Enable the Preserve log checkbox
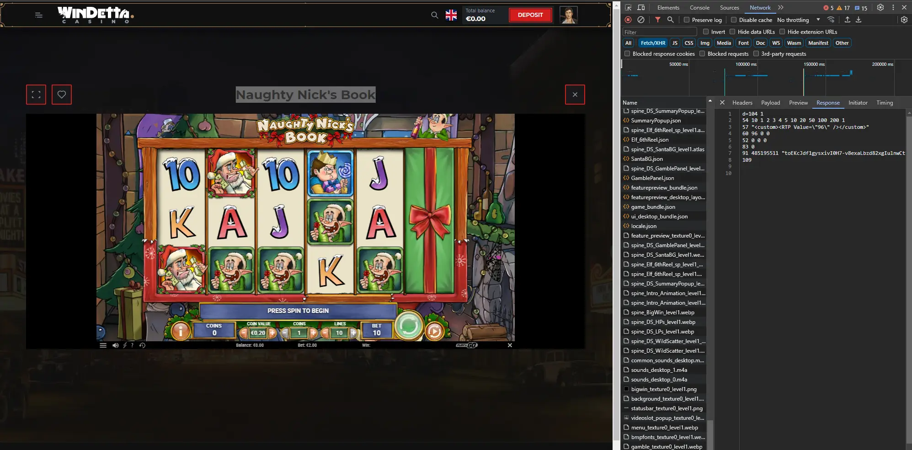912x450 pixels. pyautogui.click(x=687, y=20)
